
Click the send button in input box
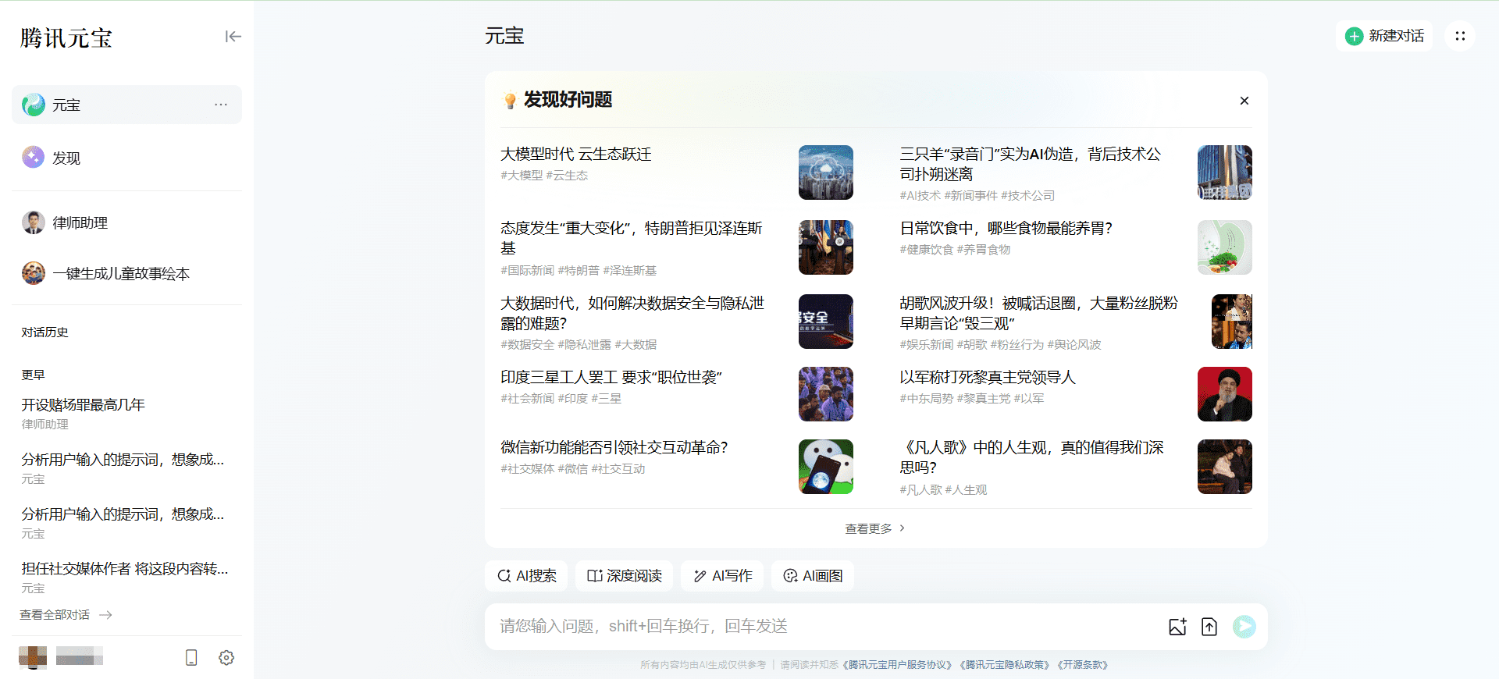[1244, 627]
